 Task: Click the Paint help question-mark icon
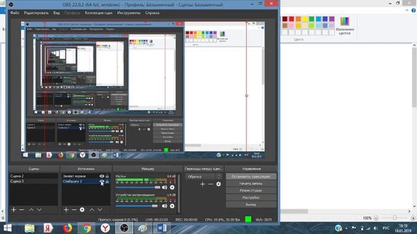click(414, 10)
